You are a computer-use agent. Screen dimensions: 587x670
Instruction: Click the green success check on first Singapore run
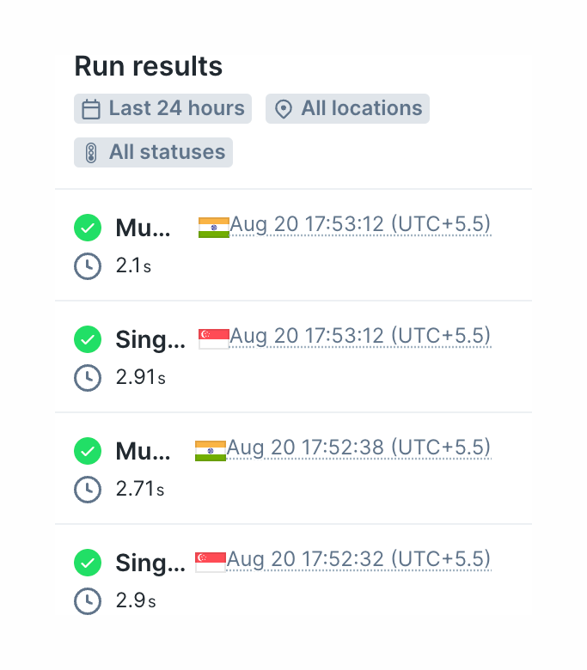click(87, 339)
